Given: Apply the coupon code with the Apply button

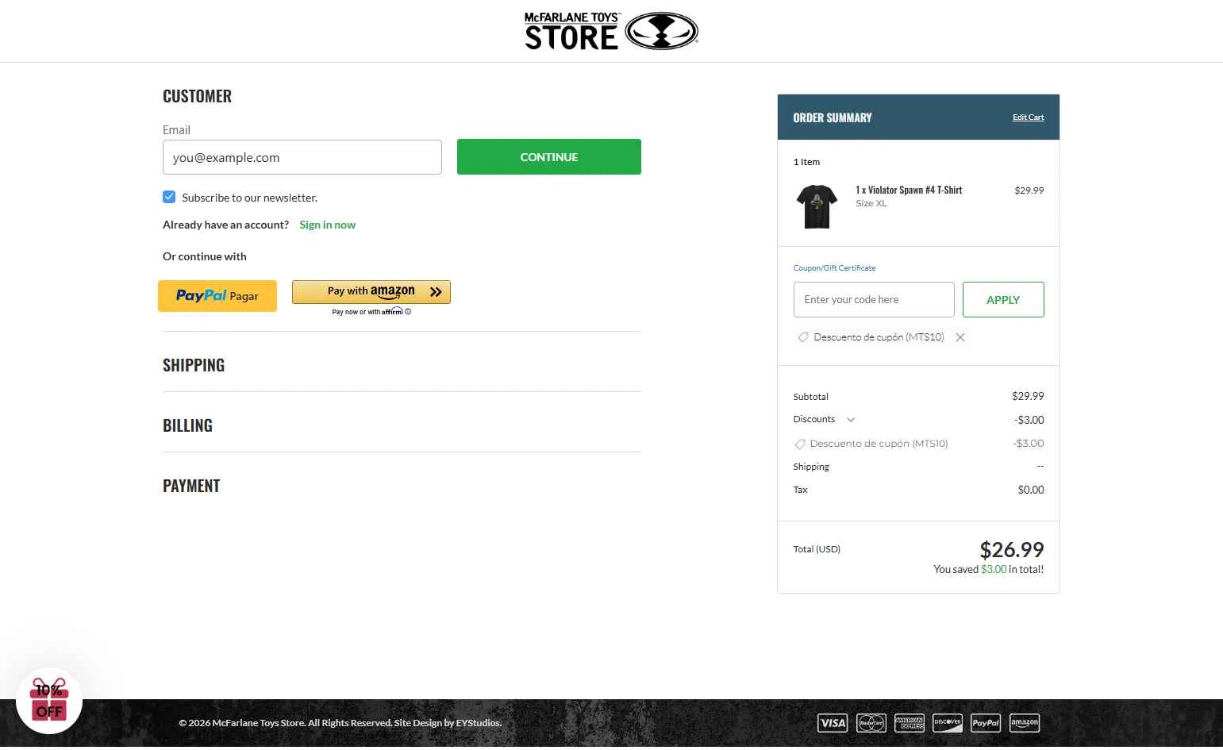Looking at the screenshot, I should (1003, 300).
